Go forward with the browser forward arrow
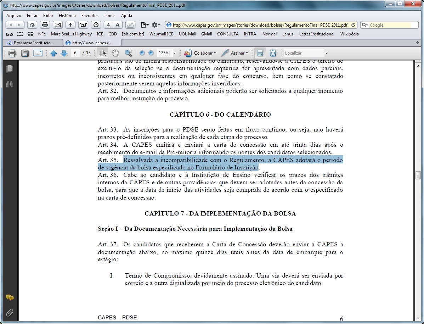Image resolution: width=424 pixels, height=324 pixels. pos(19,25)
